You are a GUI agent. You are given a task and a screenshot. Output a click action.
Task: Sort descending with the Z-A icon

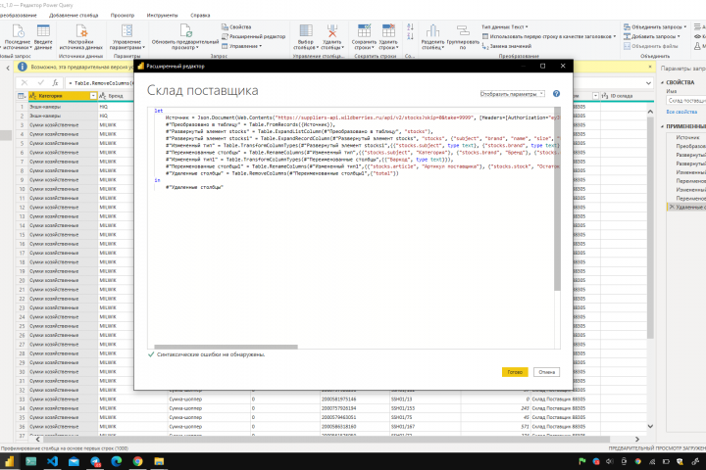click(410, 36)
